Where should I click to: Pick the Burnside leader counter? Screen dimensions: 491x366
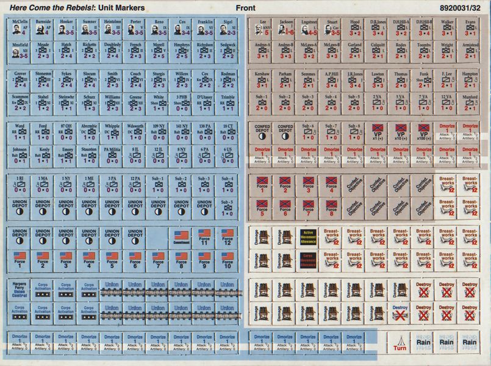[x=43, y=29]
